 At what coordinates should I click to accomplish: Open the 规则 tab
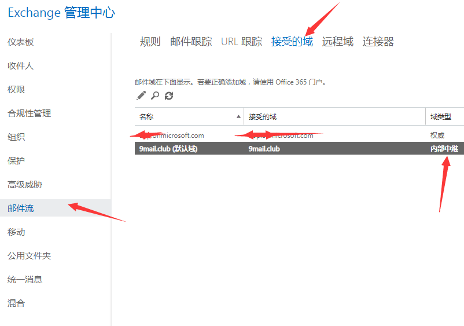click(150, 42)
